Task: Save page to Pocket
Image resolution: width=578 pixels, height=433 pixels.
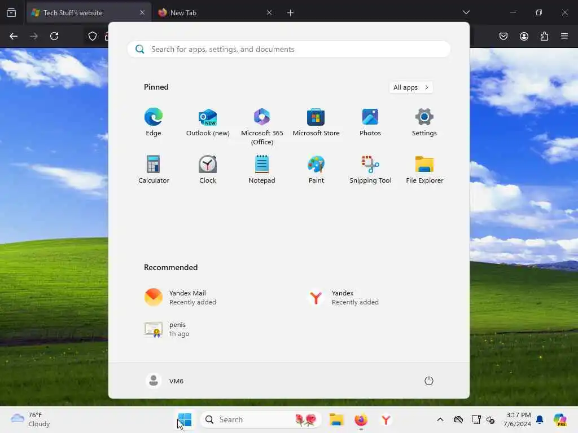Action: click(x=503, y=36)
